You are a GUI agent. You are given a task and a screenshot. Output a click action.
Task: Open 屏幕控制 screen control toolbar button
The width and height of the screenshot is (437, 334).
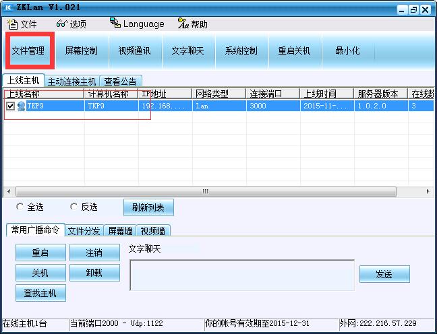point(81,51)
